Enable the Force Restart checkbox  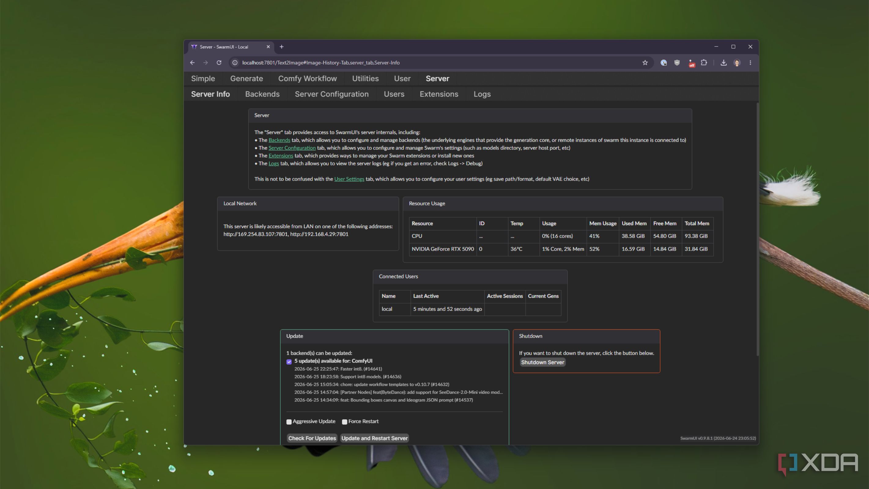coord(344,421)
